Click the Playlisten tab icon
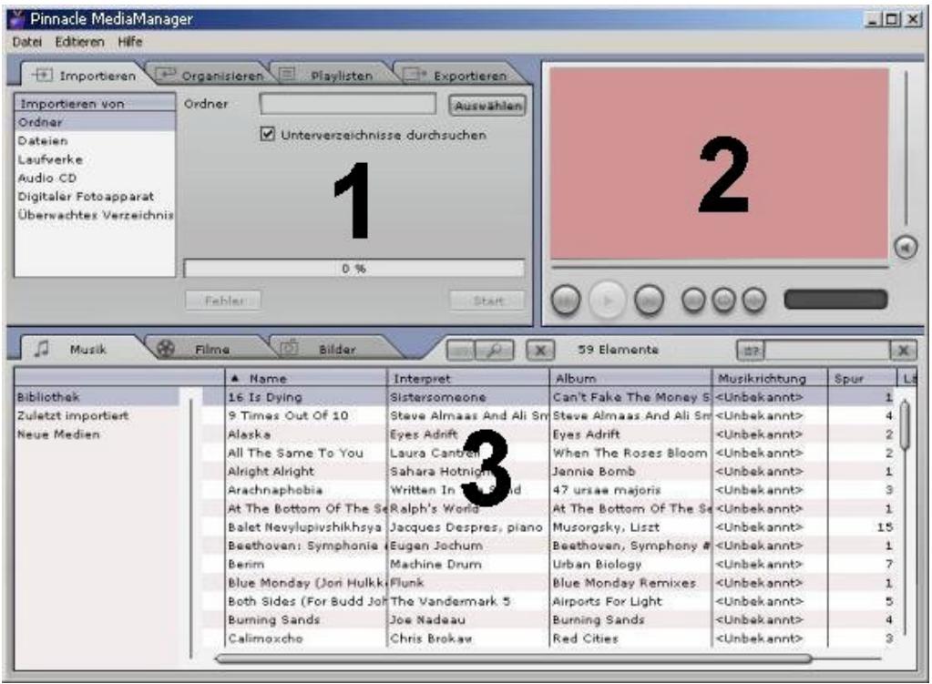932x684 pixels. point(288,75)
